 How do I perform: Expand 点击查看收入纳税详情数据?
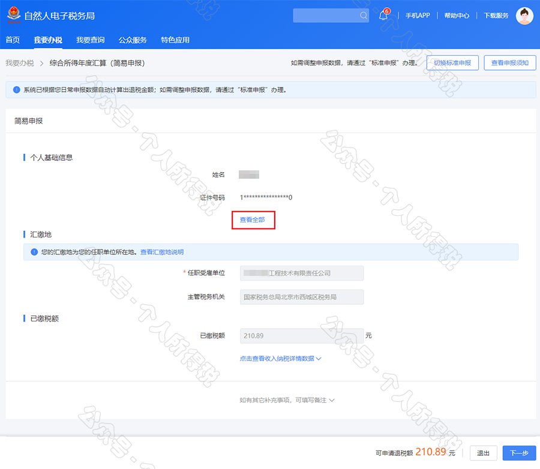coord(280,359)
